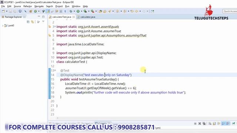Open the Navigate menu
Viewport: 237px width, 133px height.
(39, 6)
